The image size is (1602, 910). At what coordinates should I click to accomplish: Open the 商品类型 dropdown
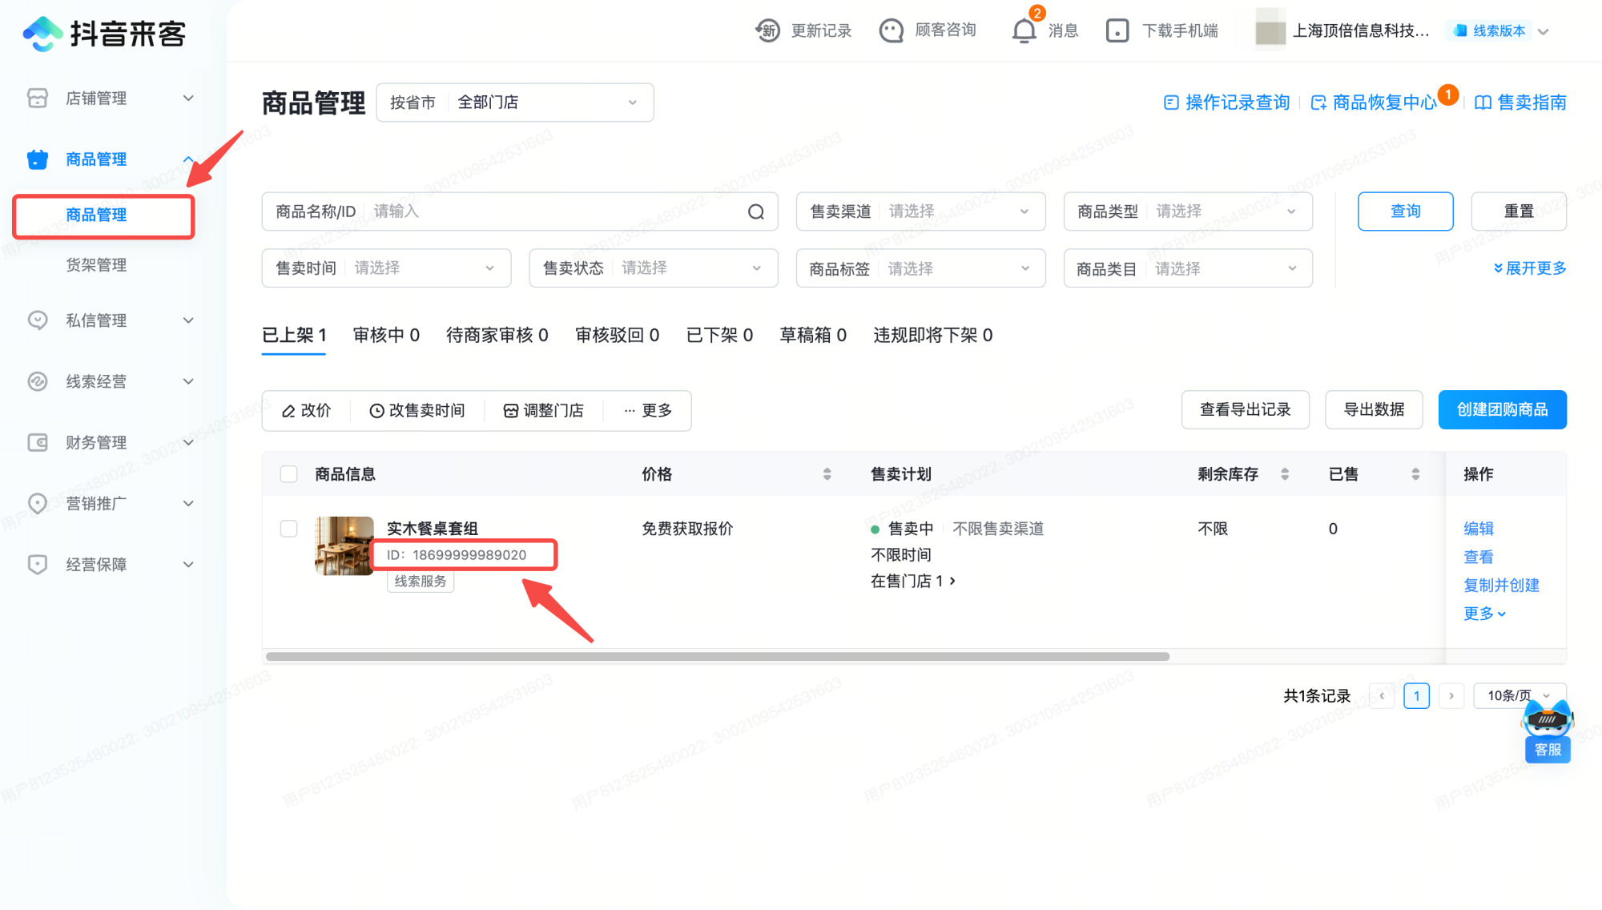click(1188, 211)
